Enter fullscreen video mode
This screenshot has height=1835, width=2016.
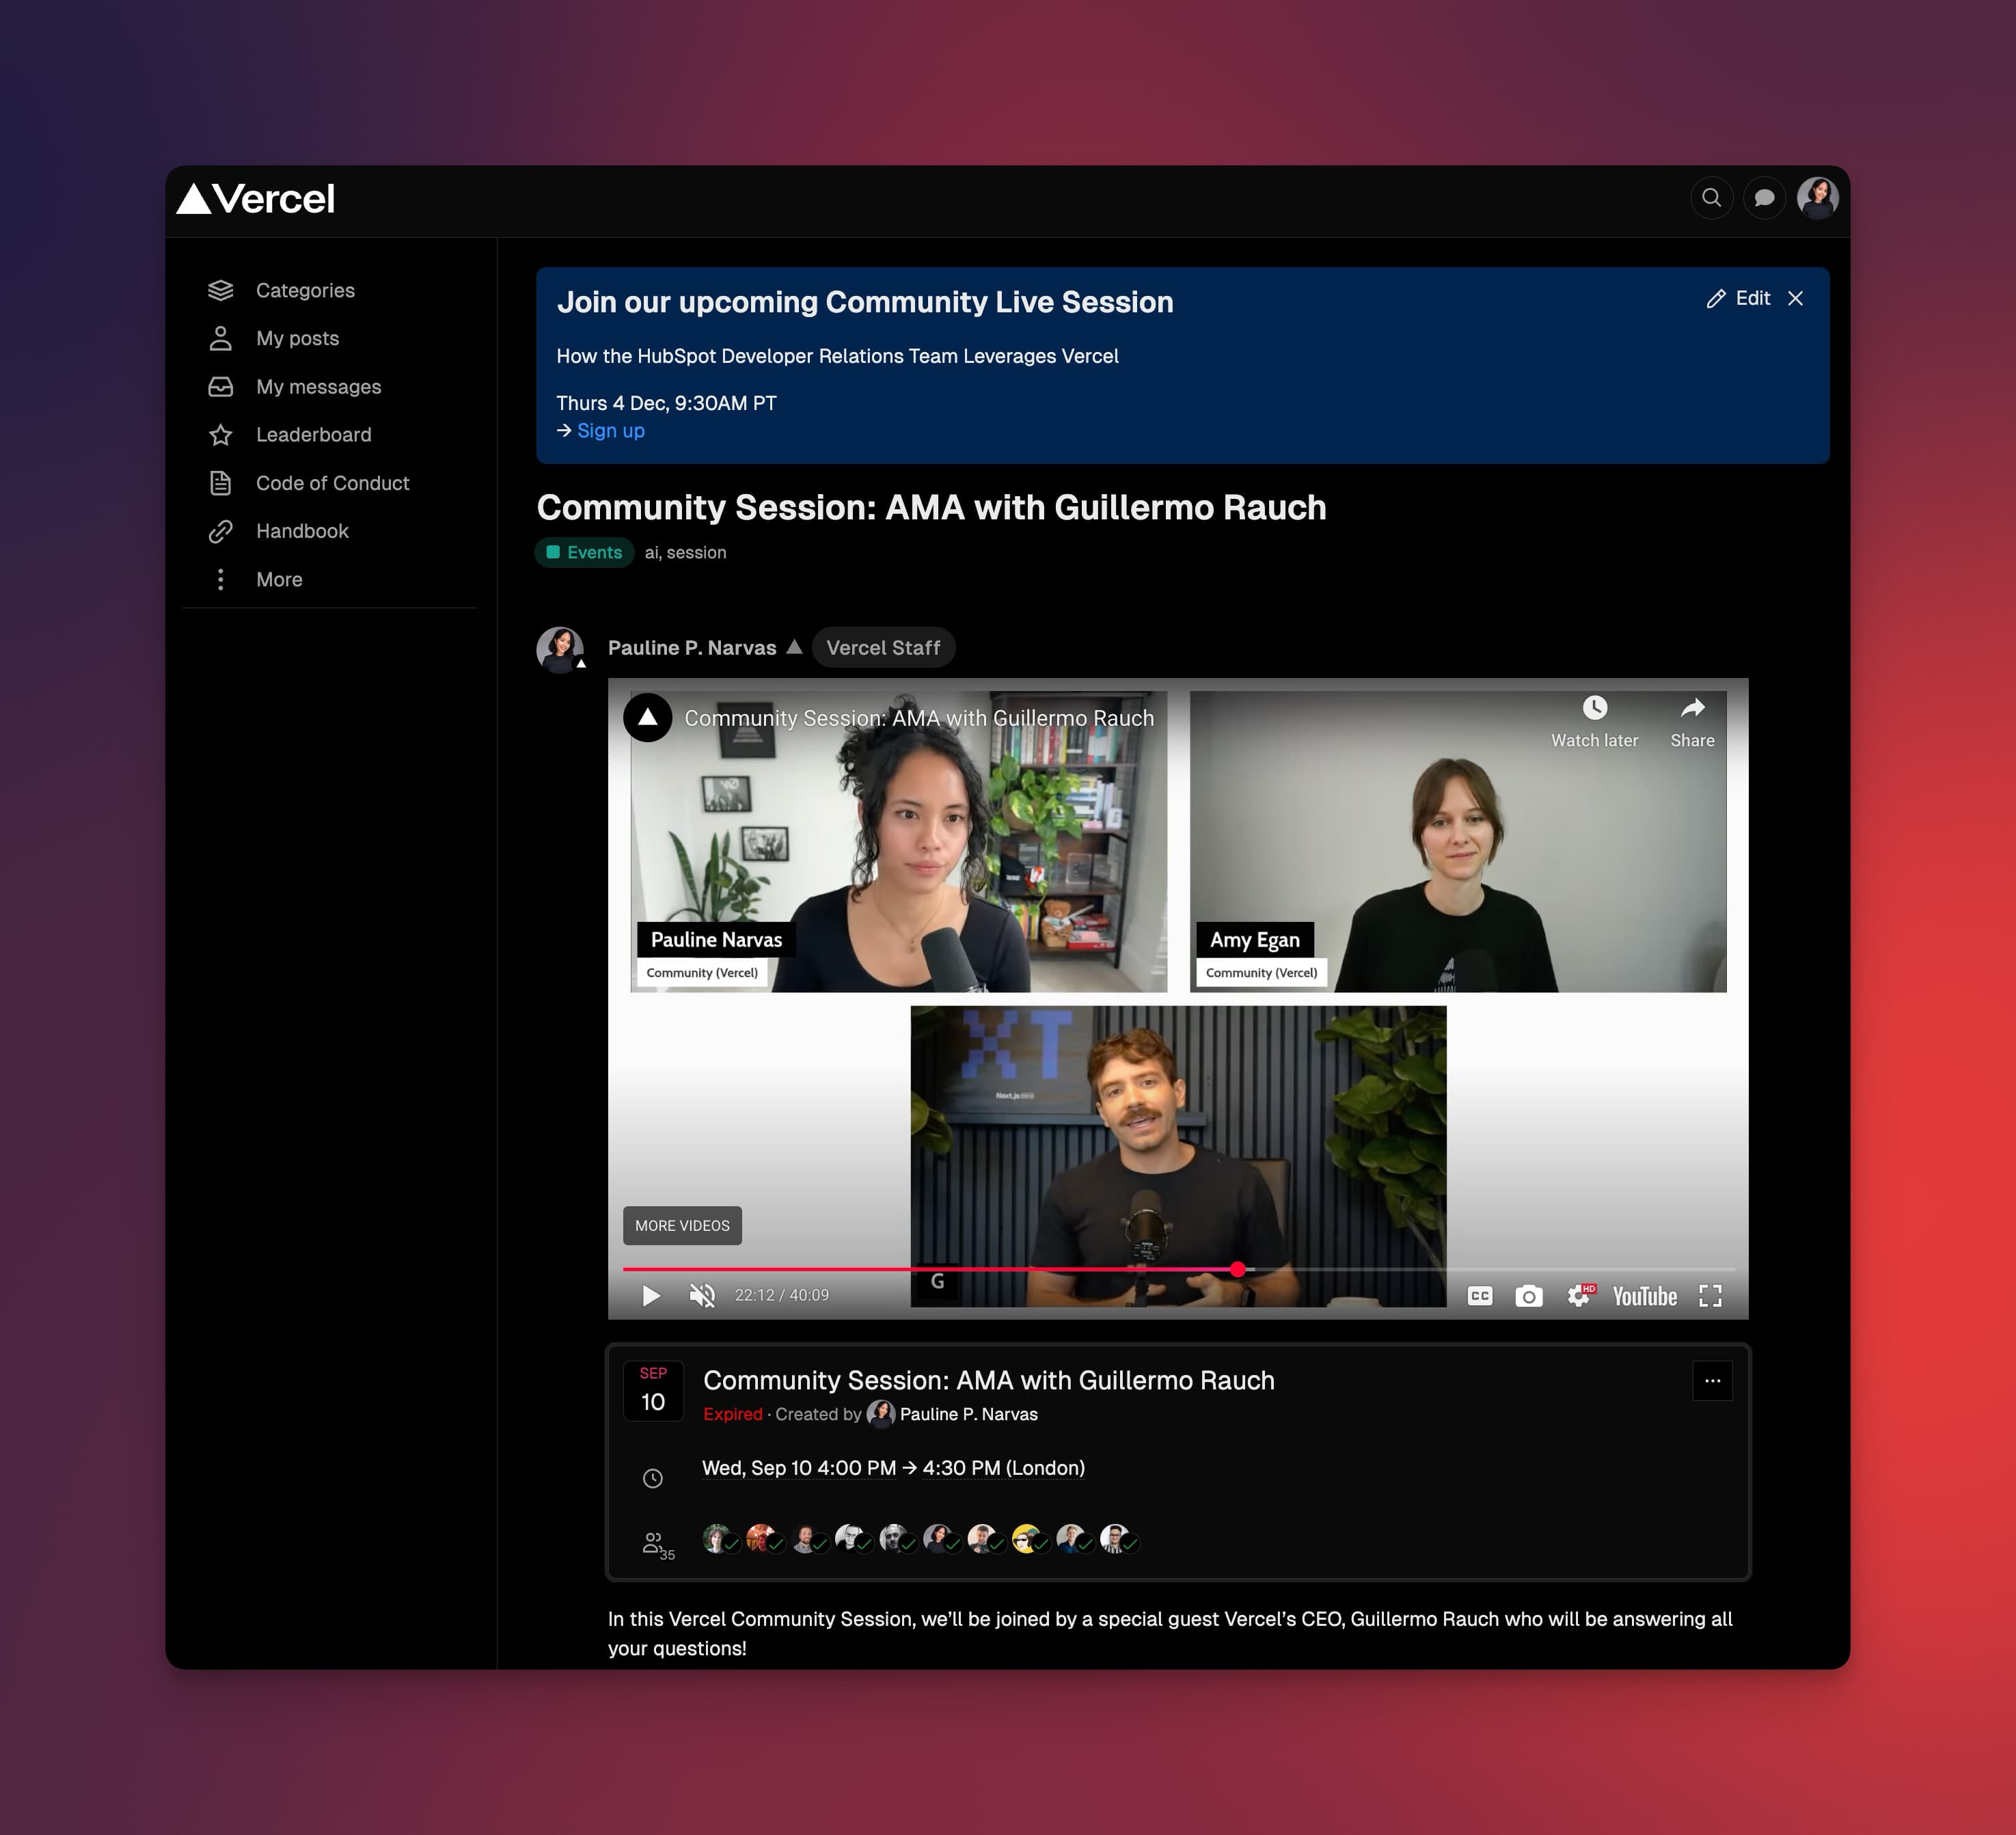(1710, 1296)
